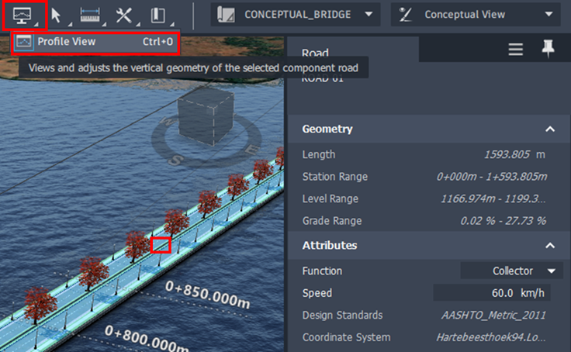Click the proposal map icon
571x352 pixels.
(226, 15)
